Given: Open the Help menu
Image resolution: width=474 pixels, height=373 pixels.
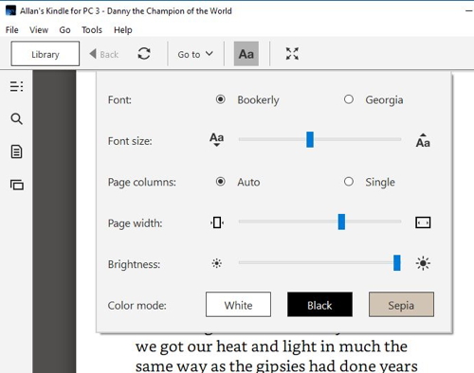Looking at the screenshot, I should pos(123,30).
